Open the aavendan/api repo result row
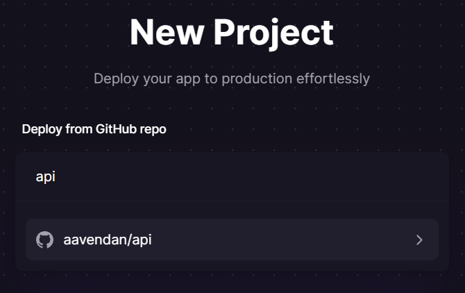 [x=232, y=240]
